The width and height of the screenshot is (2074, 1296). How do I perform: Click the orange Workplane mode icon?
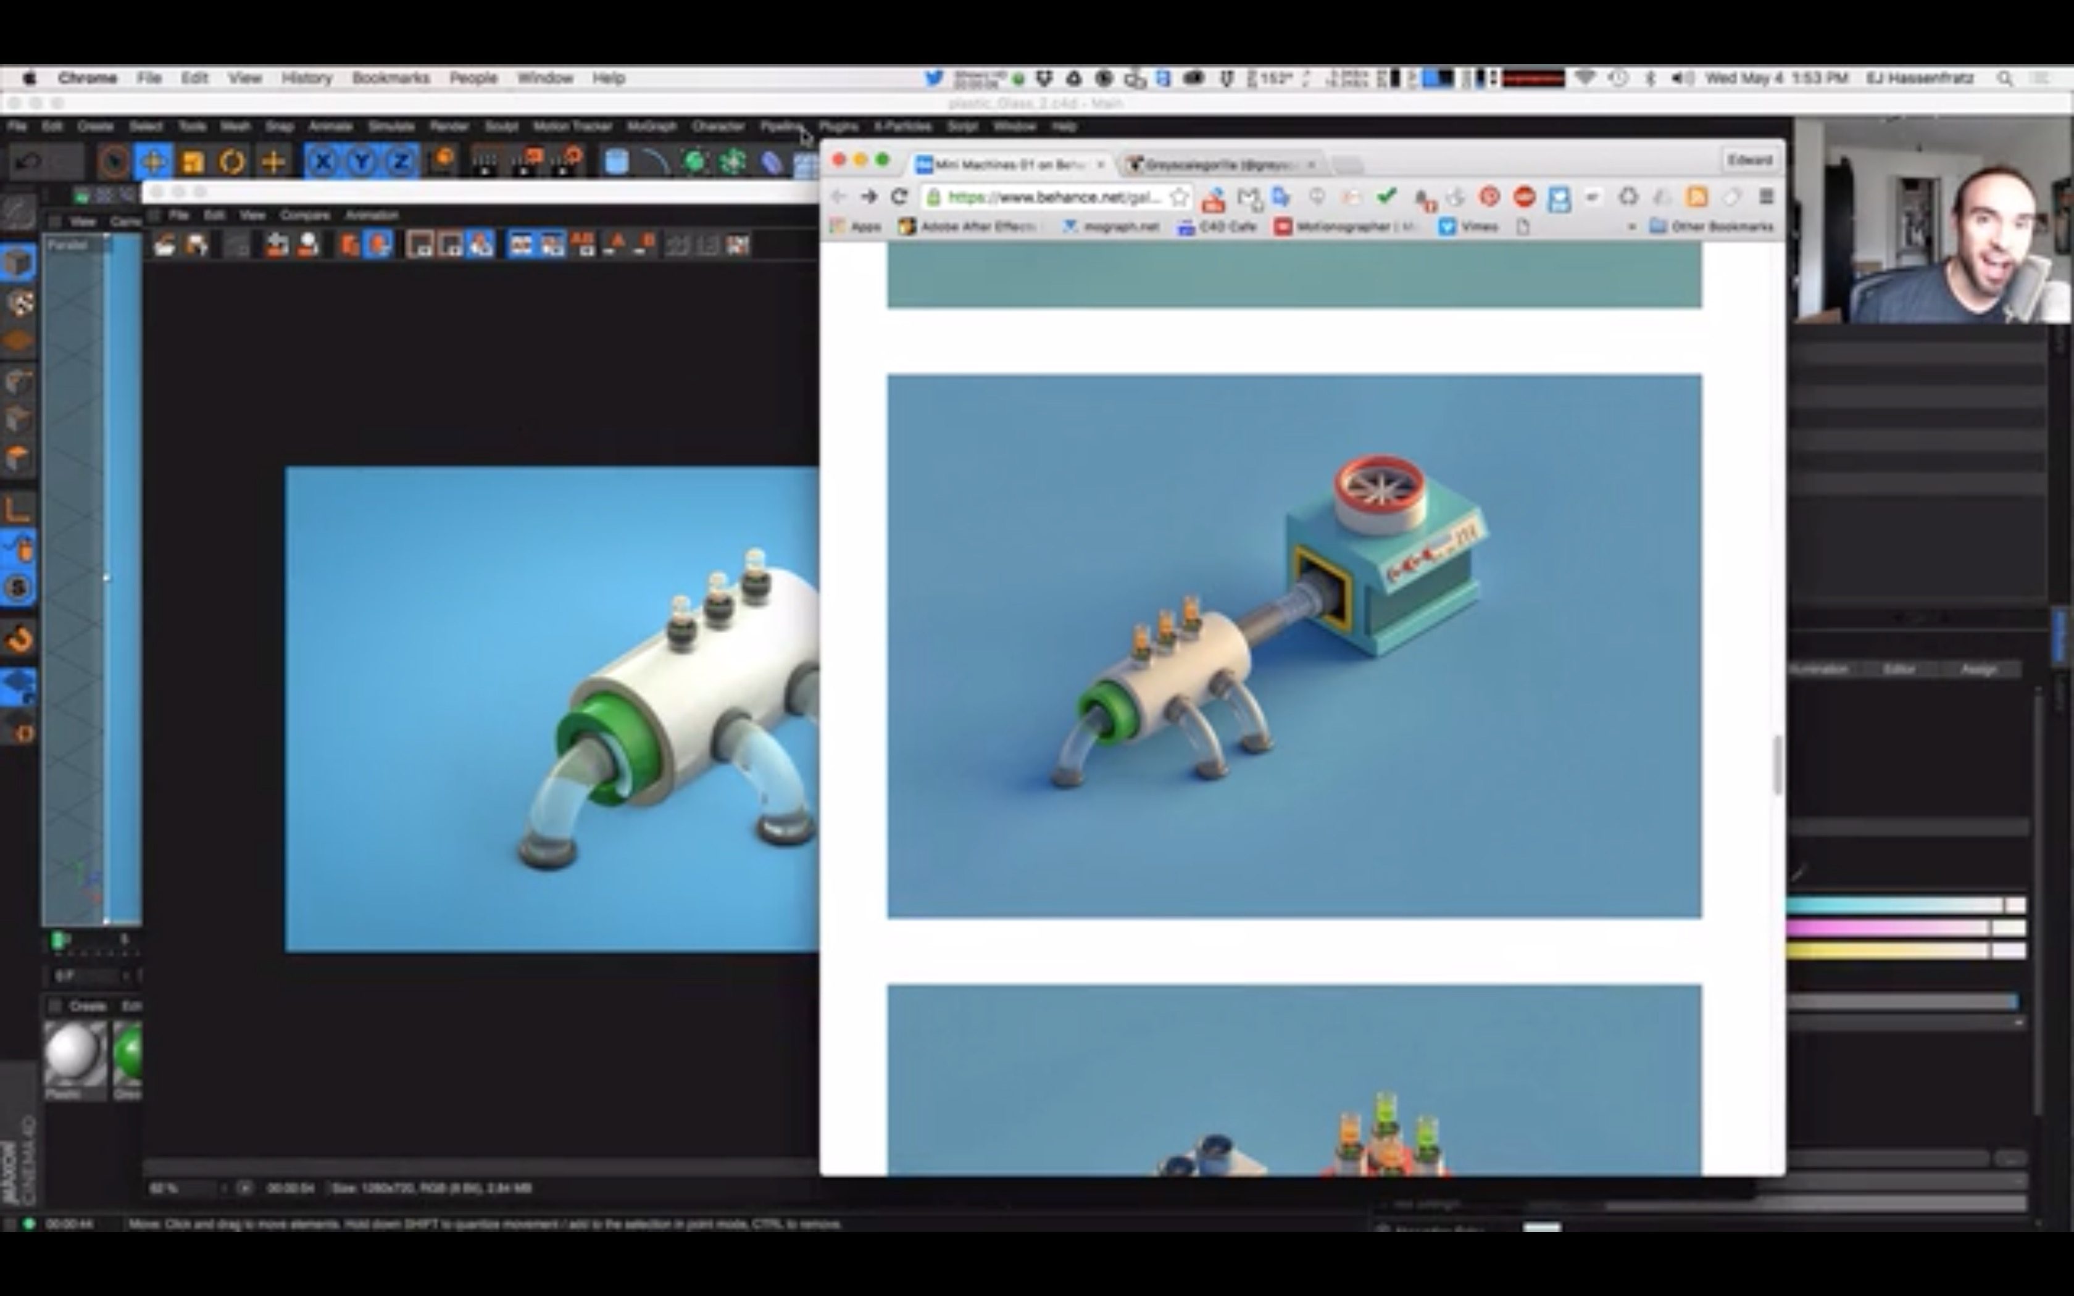click(19, 342)
